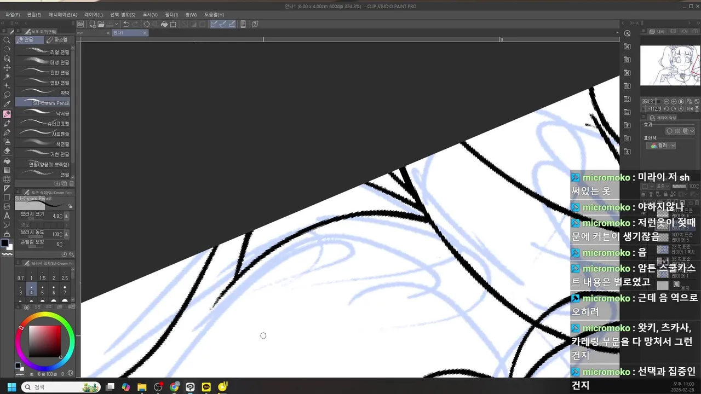Pick brush size preset 2.5
This screenshot has width=701, height=394.
point(65,275)
